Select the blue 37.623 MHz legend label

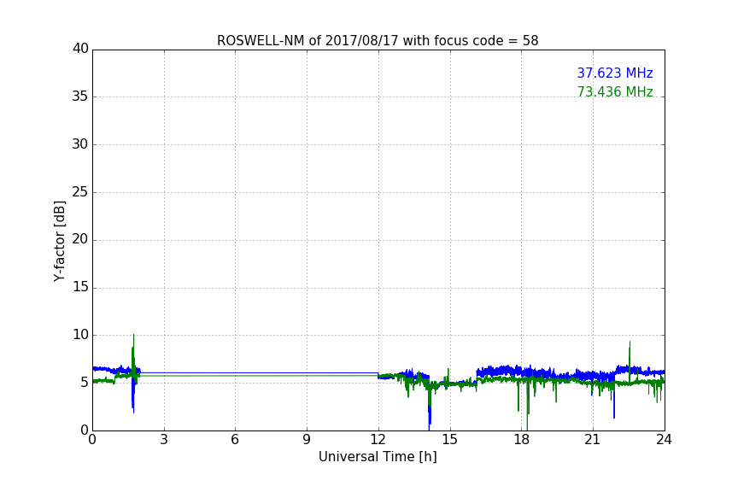tap(615, 73)
